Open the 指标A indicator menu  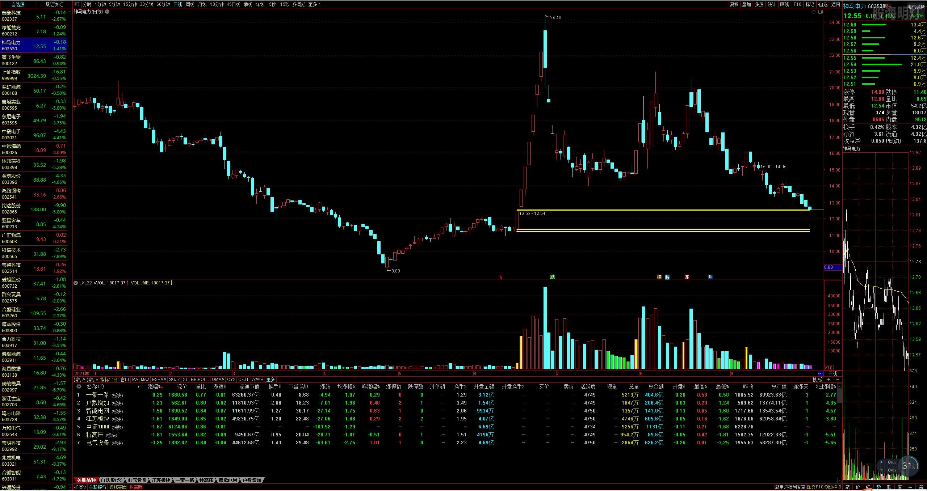tap(80, 380)
